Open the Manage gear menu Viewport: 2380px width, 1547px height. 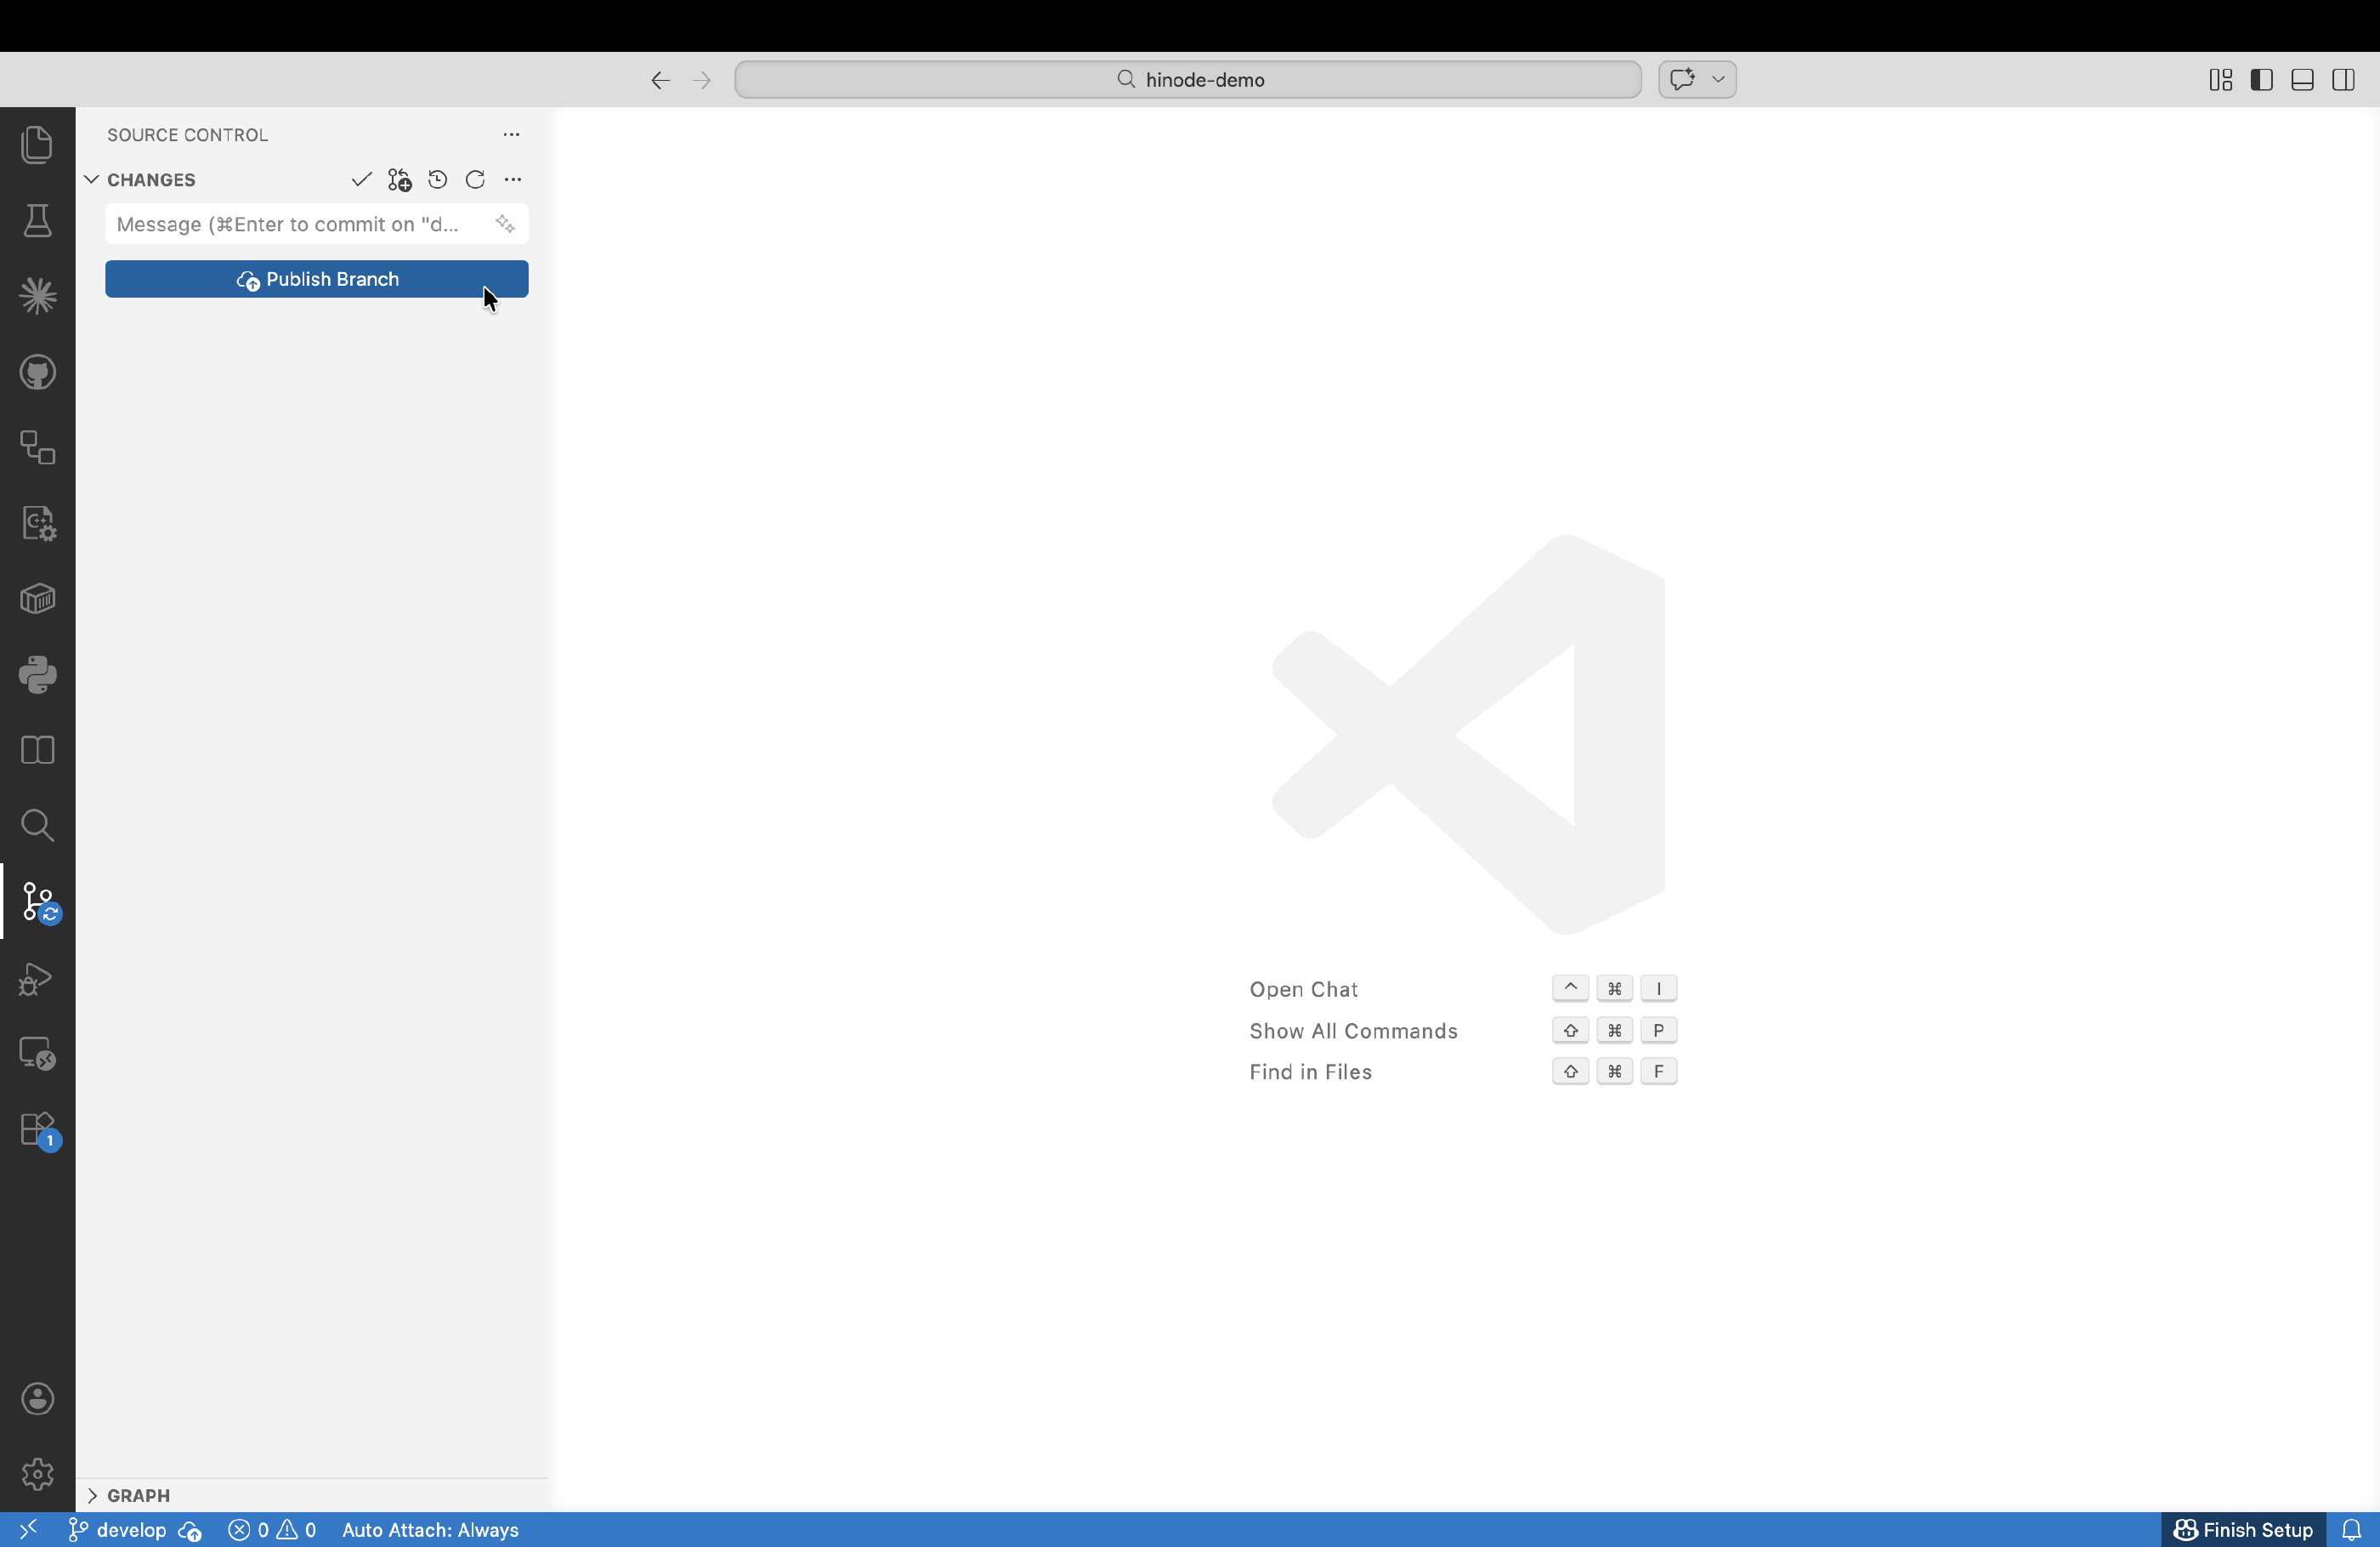coord(37,1474)
